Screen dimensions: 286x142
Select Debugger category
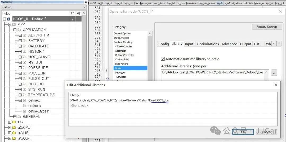pos(120,72)
